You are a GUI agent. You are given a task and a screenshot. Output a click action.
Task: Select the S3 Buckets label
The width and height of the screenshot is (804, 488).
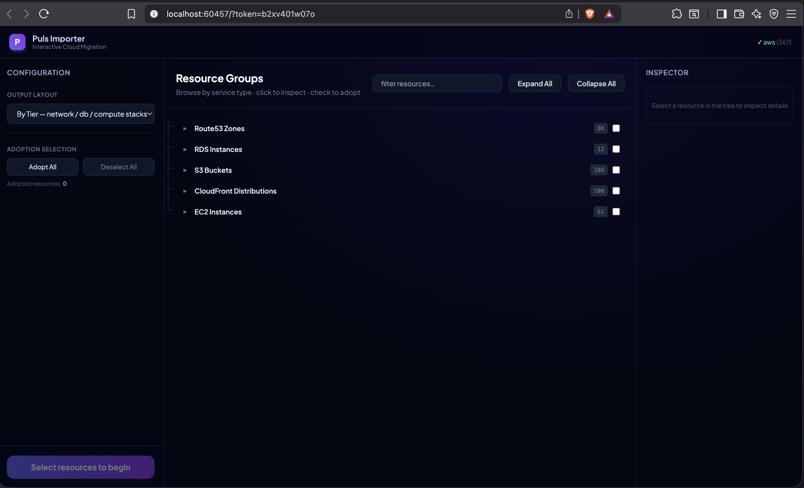pos(213,170)
